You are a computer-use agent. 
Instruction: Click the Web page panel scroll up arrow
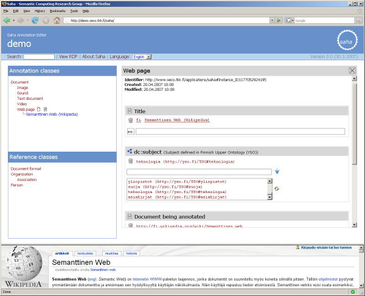click(354, 79)
